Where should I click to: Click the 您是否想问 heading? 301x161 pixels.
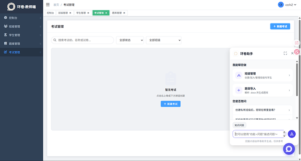239,101
